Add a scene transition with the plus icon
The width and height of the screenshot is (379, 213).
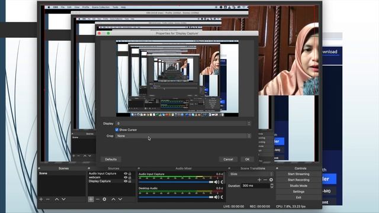click(259, 180)
